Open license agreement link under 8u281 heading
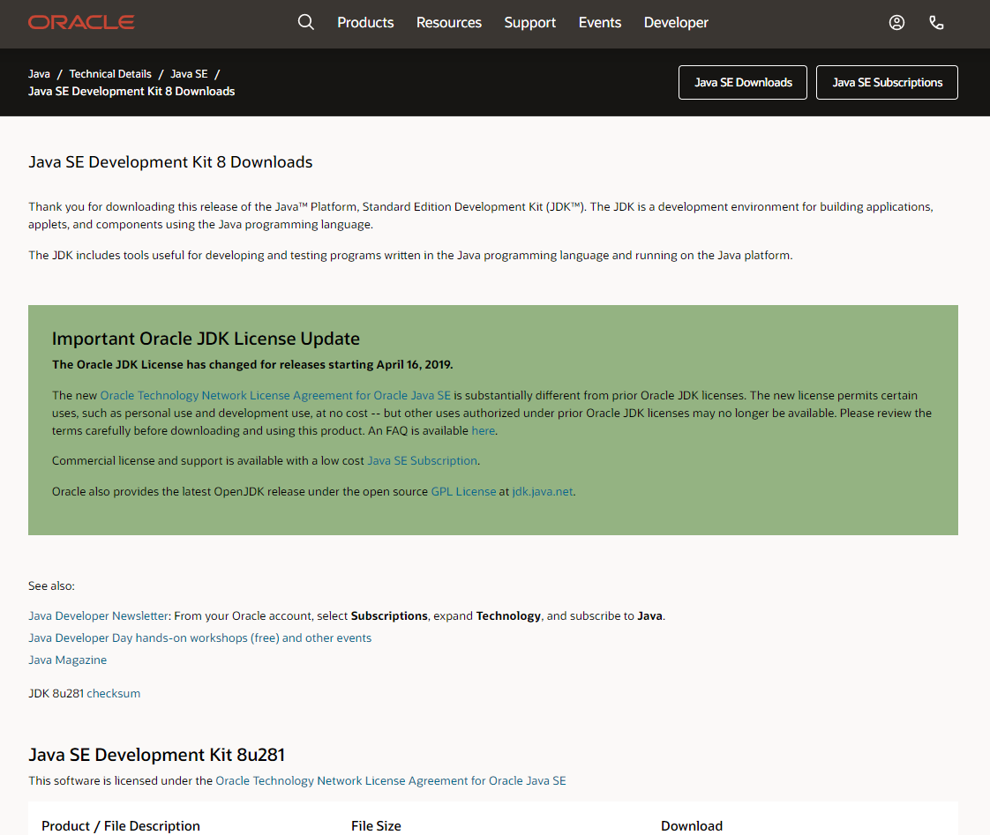This screenshot has height=835, width=990. coord(391,781)
